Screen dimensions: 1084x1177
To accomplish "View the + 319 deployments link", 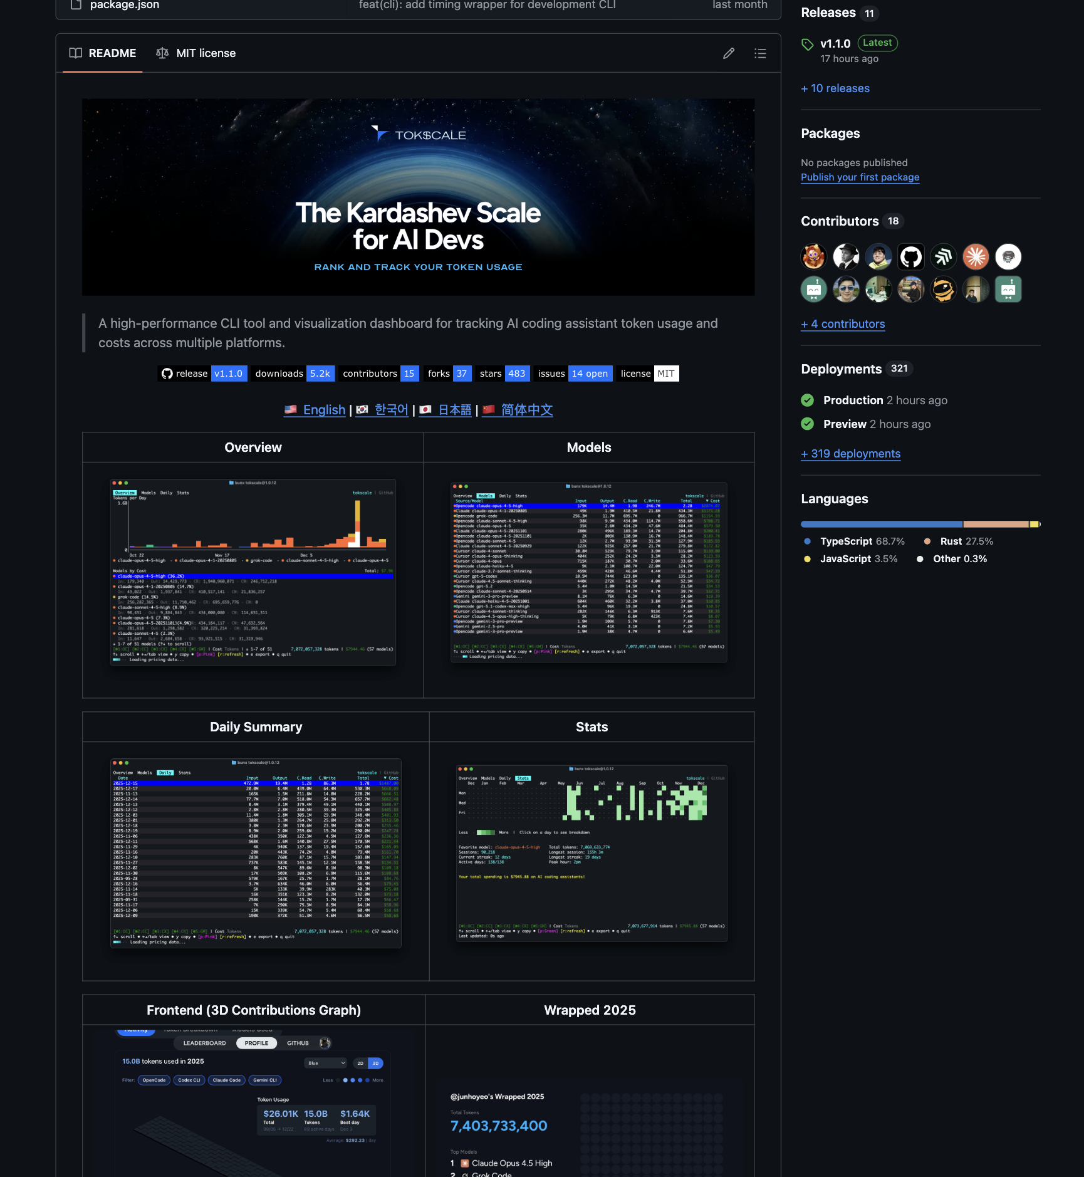I will [850, 454].
